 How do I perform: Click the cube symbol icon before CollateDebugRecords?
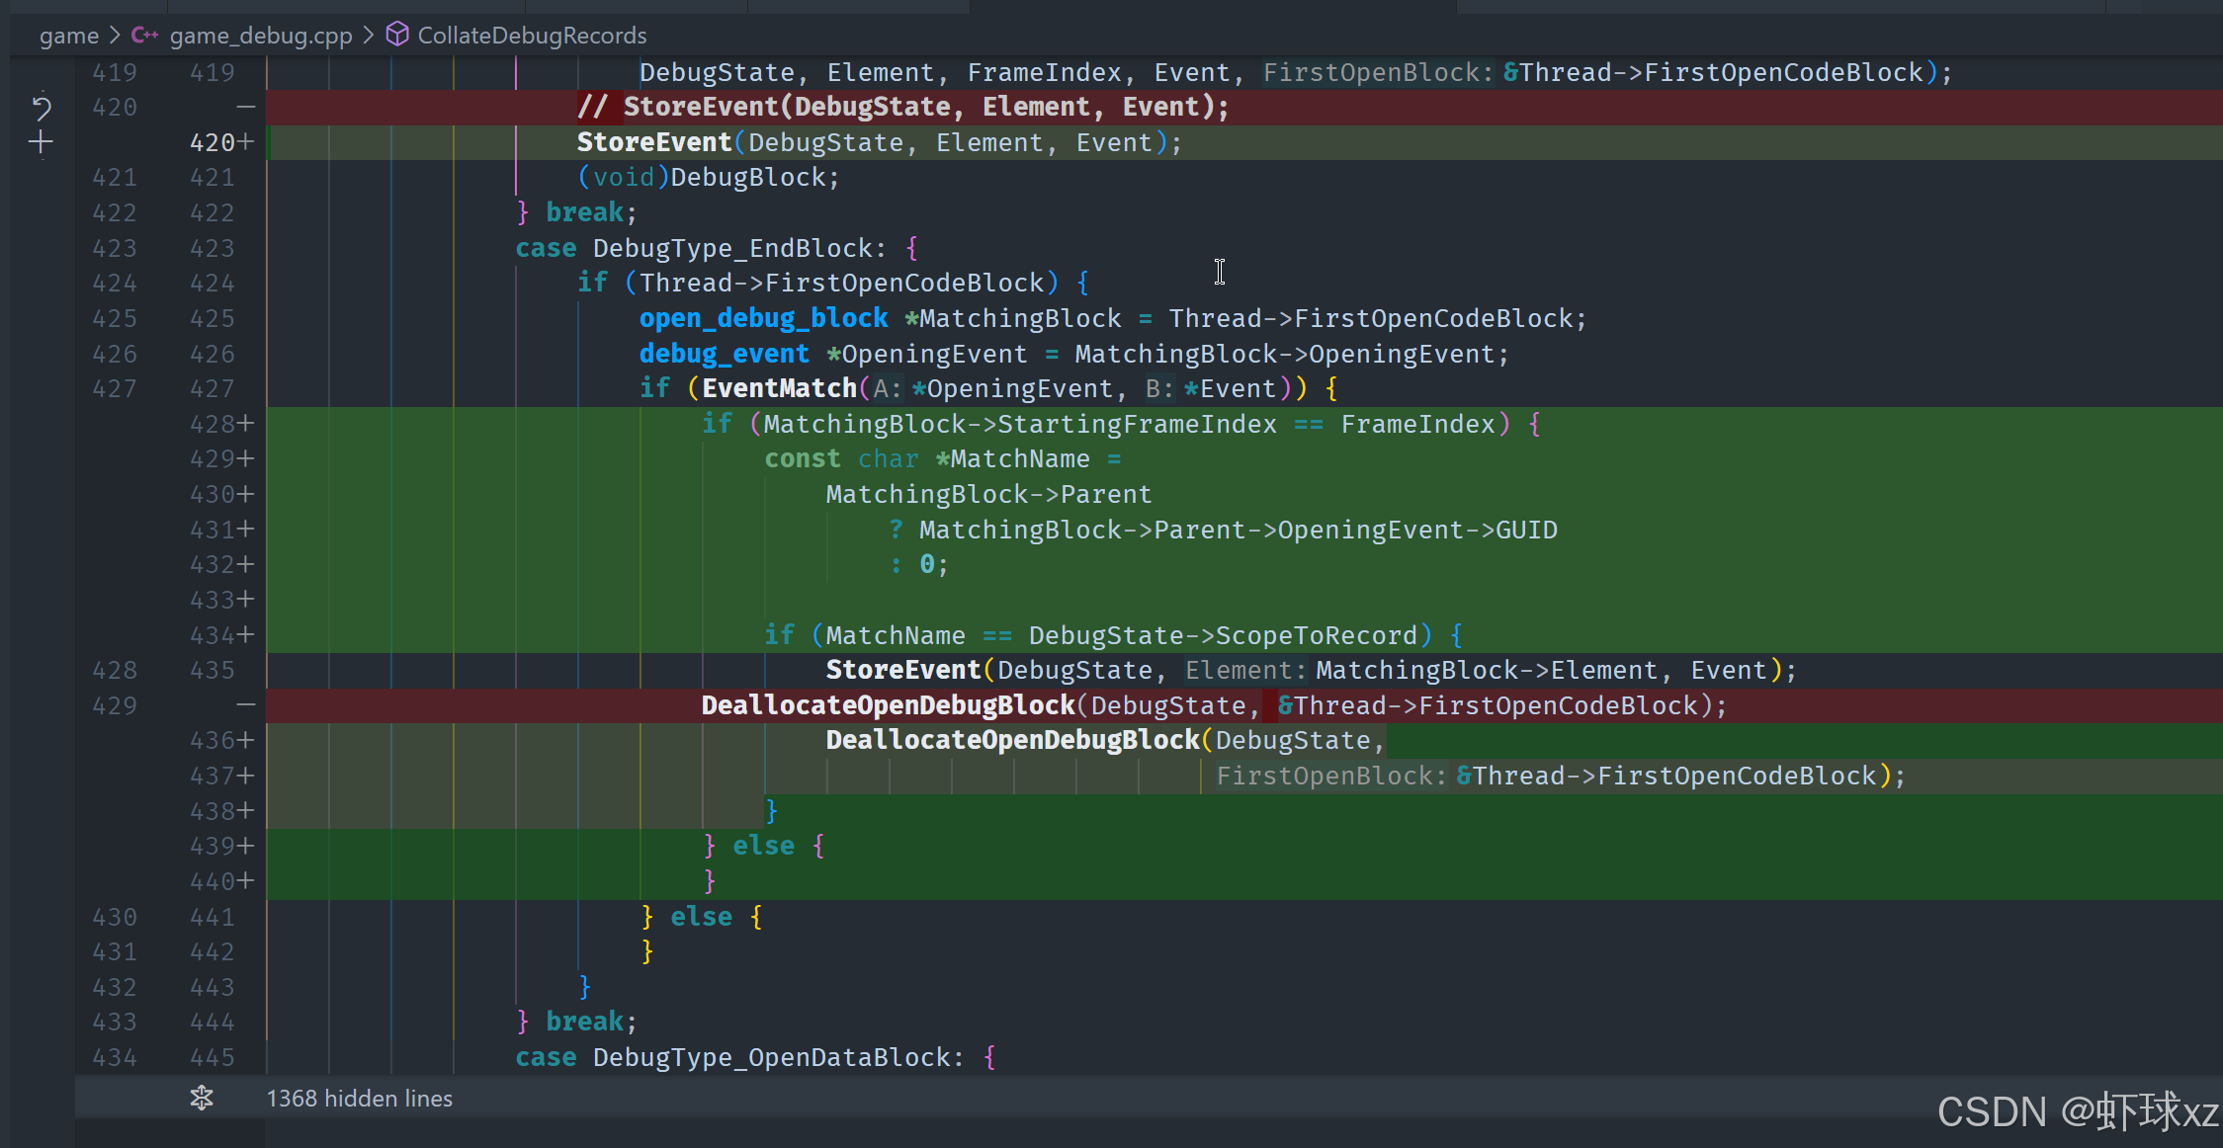(397, 35)
